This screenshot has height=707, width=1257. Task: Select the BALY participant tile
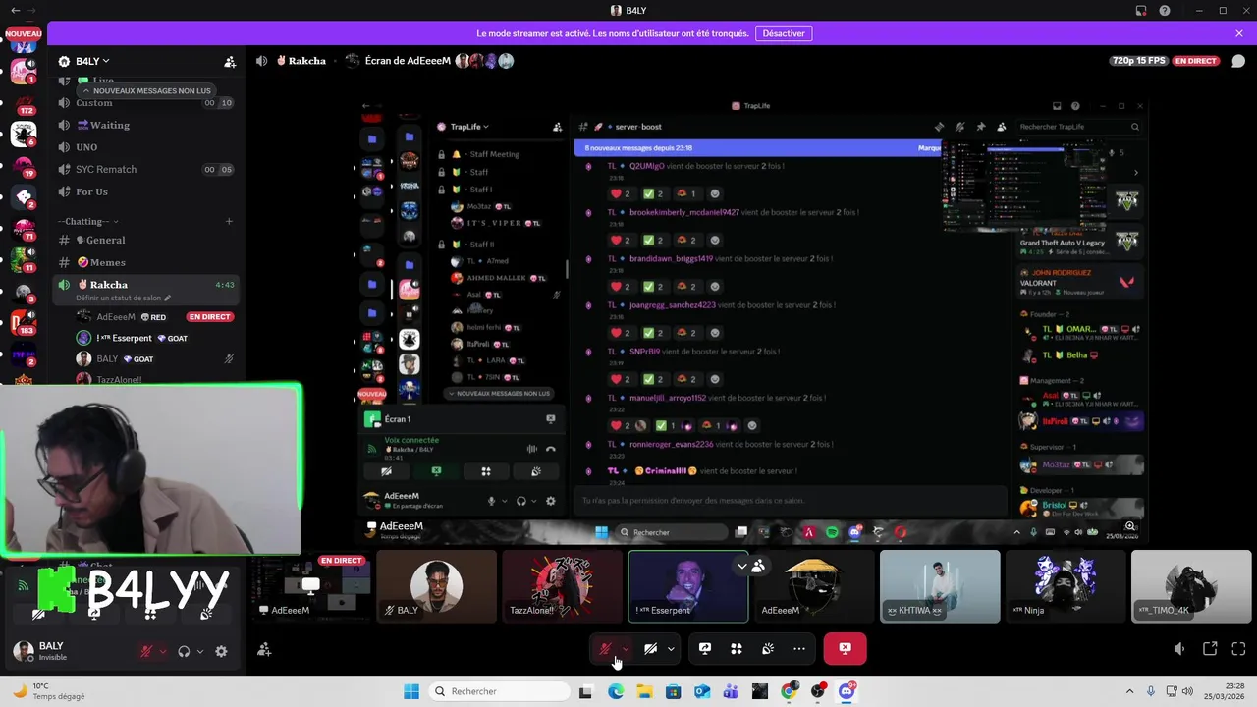pyautogui.click(x=436, y=586)
